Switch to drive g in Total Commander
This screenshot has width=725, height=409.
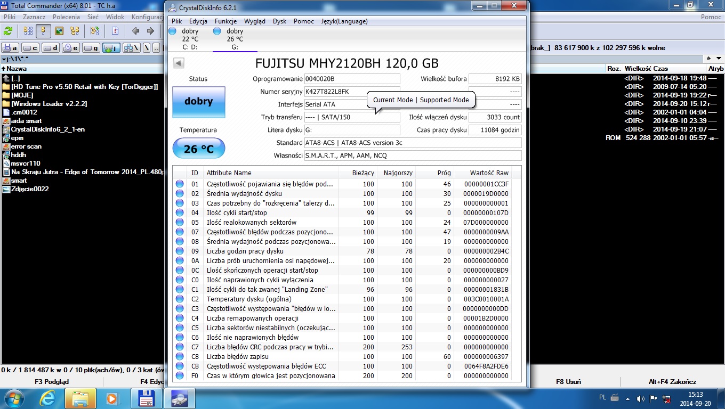[x=91, y=48]
